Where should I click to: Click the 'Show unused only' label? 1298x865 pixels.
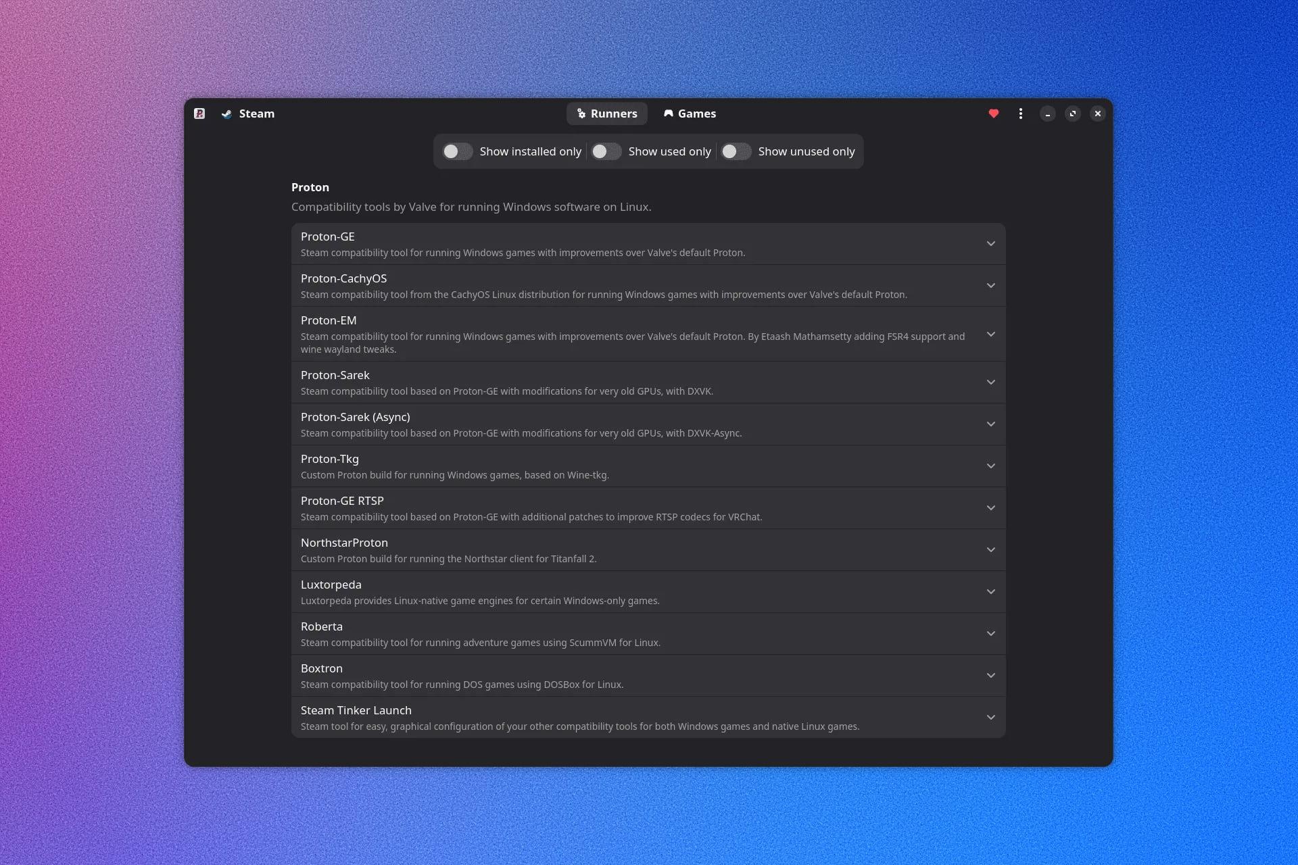click(x=807, y=151)
